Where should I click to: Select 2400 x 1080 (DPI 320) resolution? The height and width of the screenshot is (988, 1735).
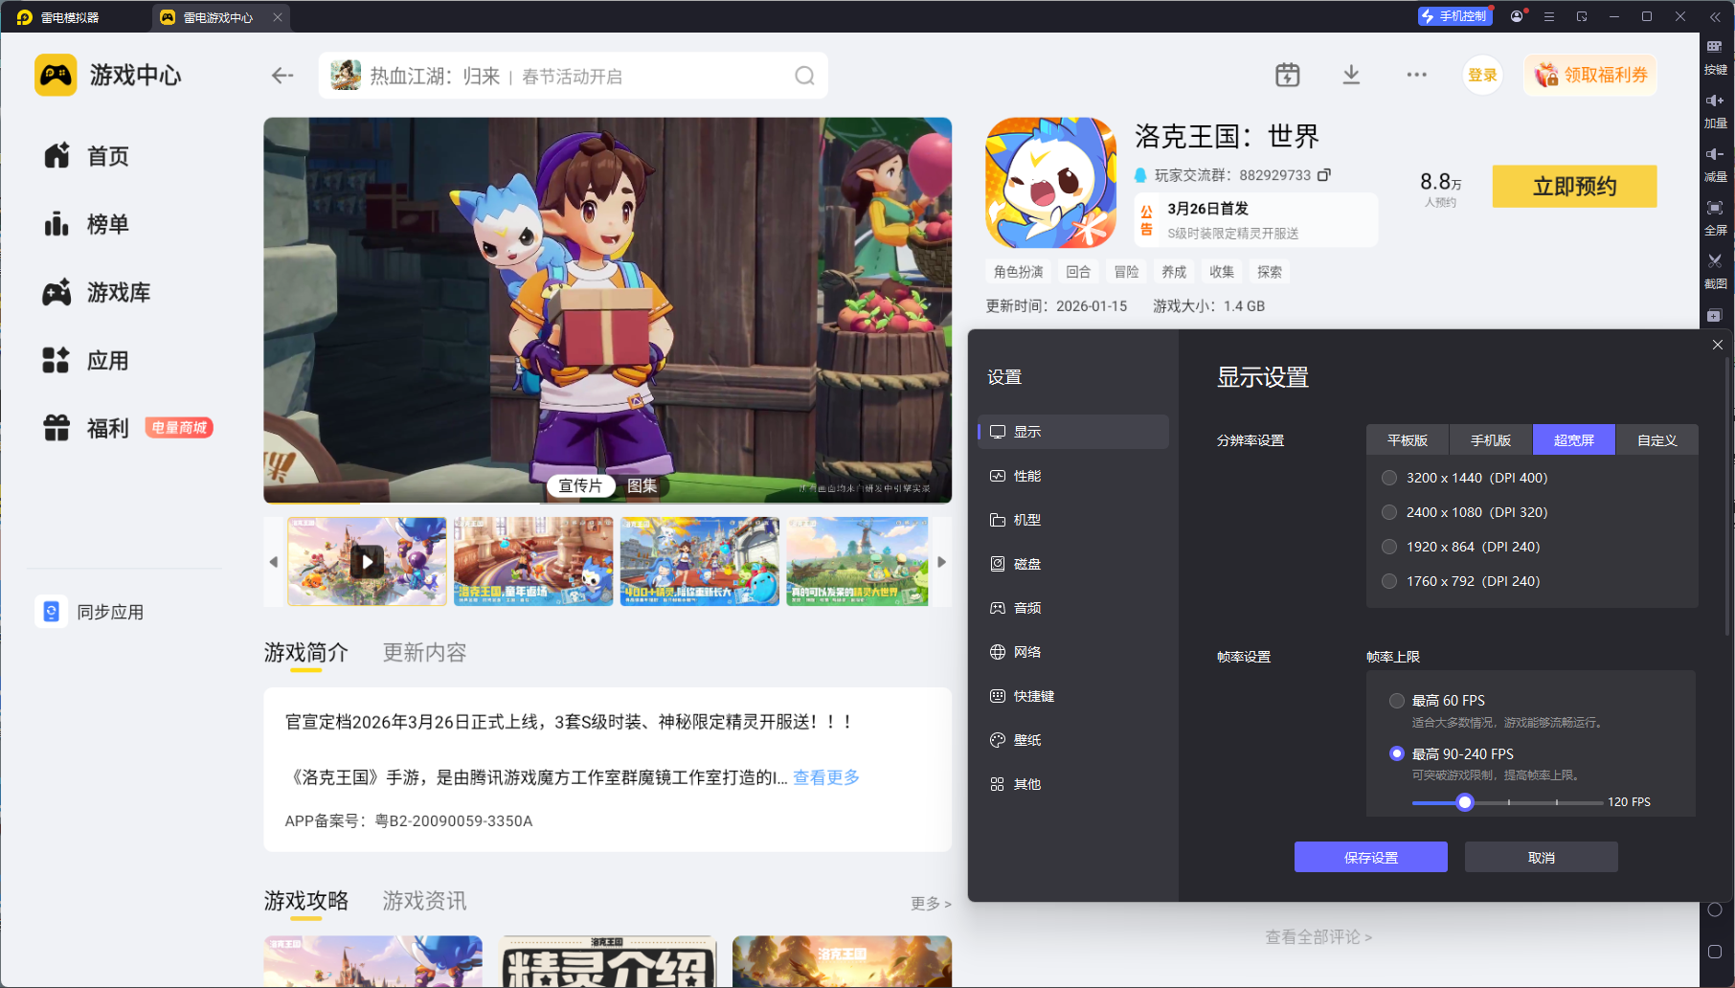[1465, 512]
